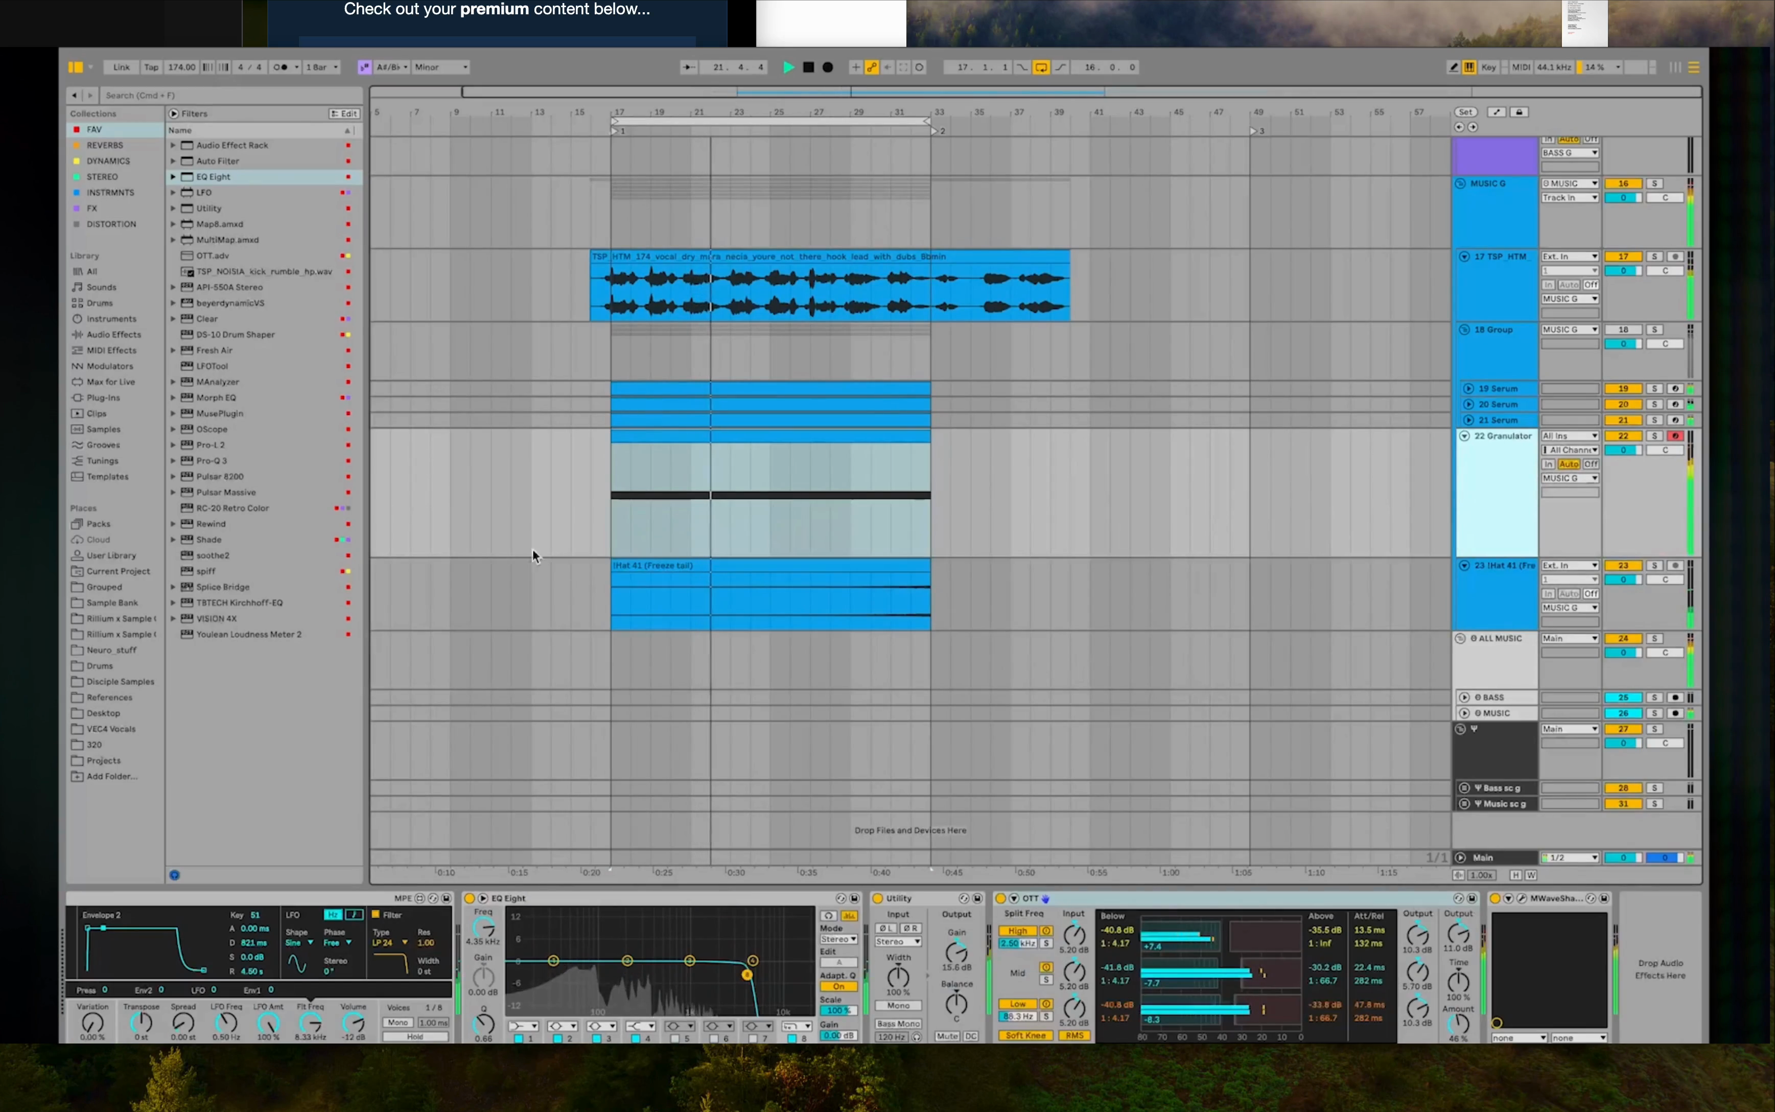1775x1112 pixels.
Task: Toggle EQ Eight filter band 5 checkbox
Action: [675, 1038]
